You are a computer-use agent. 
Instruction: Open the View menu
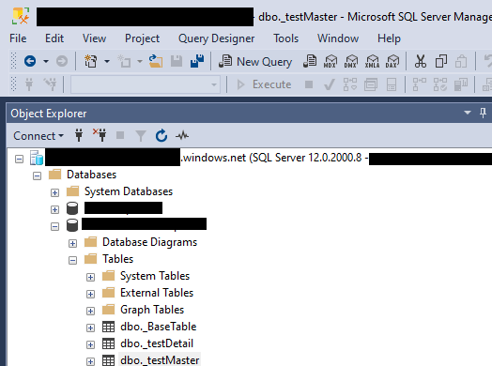click(94, 38)
